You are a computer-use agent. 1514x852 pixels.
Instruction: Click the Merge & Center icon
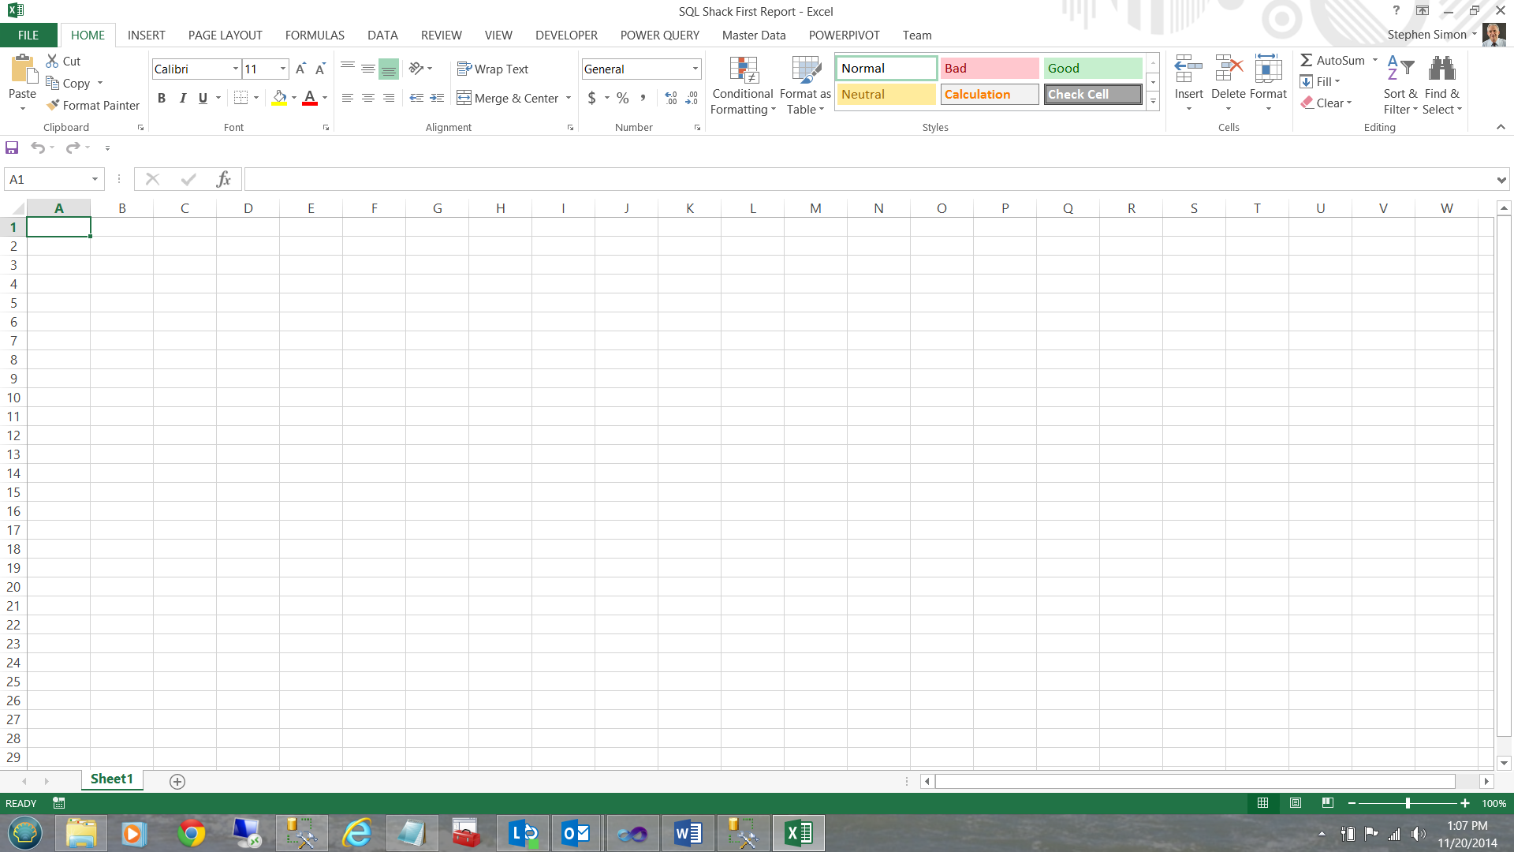pyautogui.click(x=464, y=98)
